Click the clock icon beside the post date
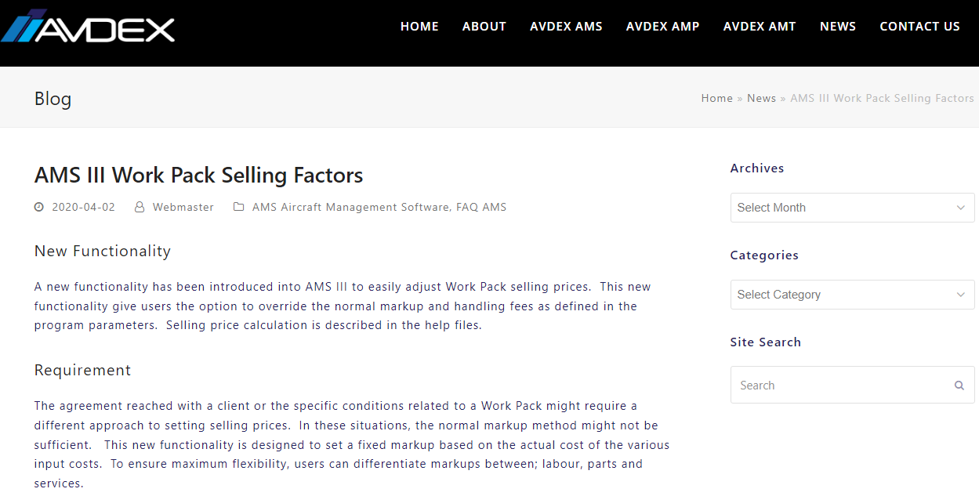The width and height of the screenshot is (979, 496). pos(39,208)
